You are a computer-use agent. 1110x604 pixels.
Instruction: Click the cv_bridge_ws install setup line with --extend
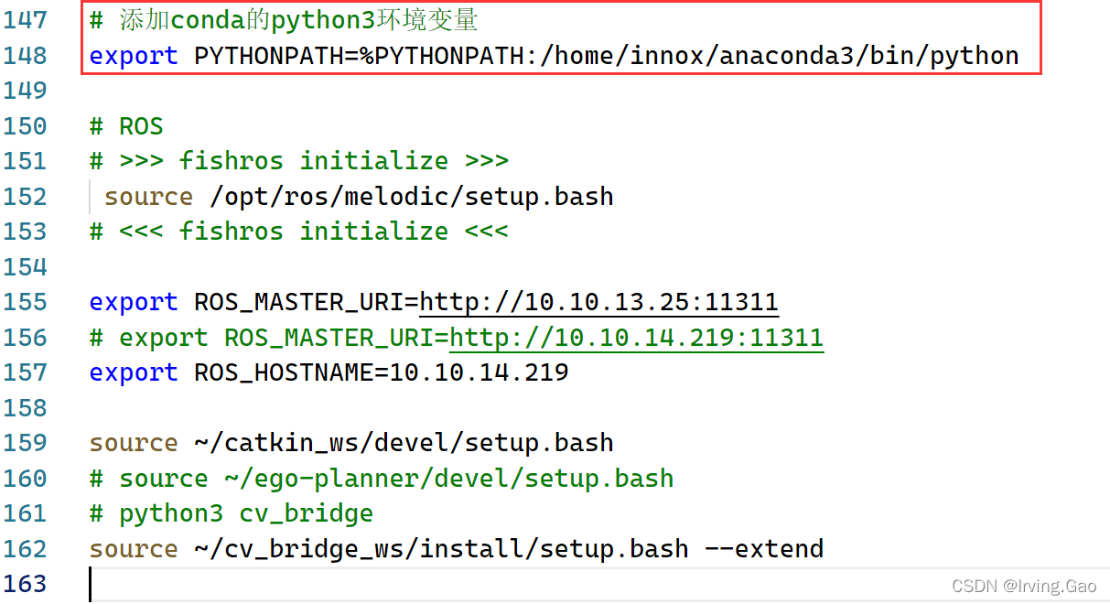[x=456, y=548]
